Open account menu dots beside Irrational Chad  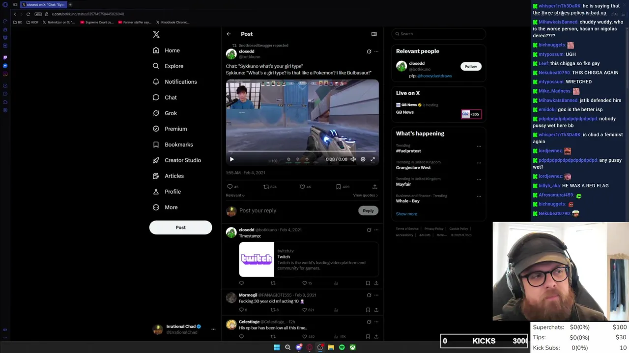click(213, 329)
